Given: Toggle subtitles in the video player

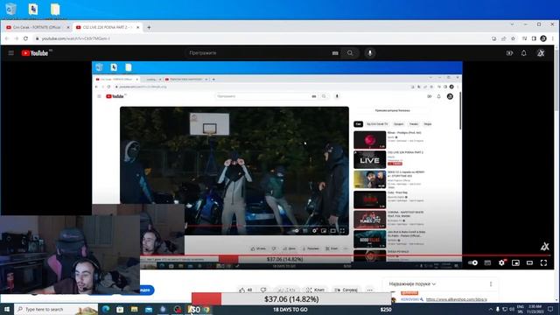Looking at the screenshot, I should click(x=487, y=262).
